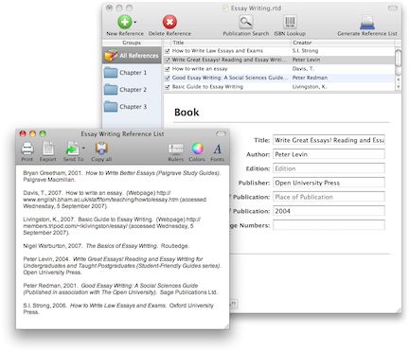Click the Peter Redman, 2001 reference entry
Image resolution: width=409 pixels, height=352 pixels.
120,289
